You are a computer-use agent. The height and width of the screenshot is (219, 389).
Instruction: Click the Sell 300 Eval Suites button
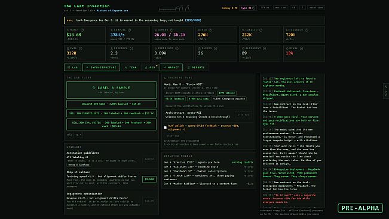coord(111,124)
